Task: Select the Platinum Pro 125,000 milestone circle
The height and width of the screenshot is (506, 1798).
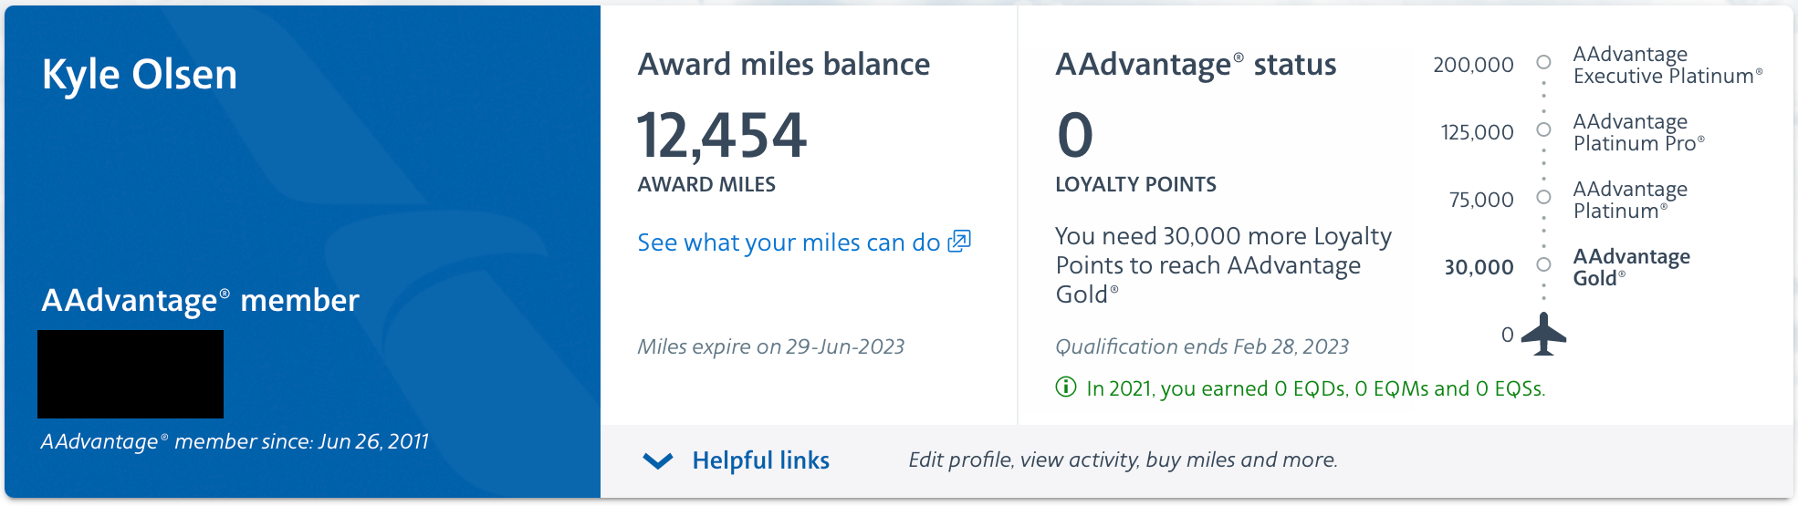Action: point(1543,129)
